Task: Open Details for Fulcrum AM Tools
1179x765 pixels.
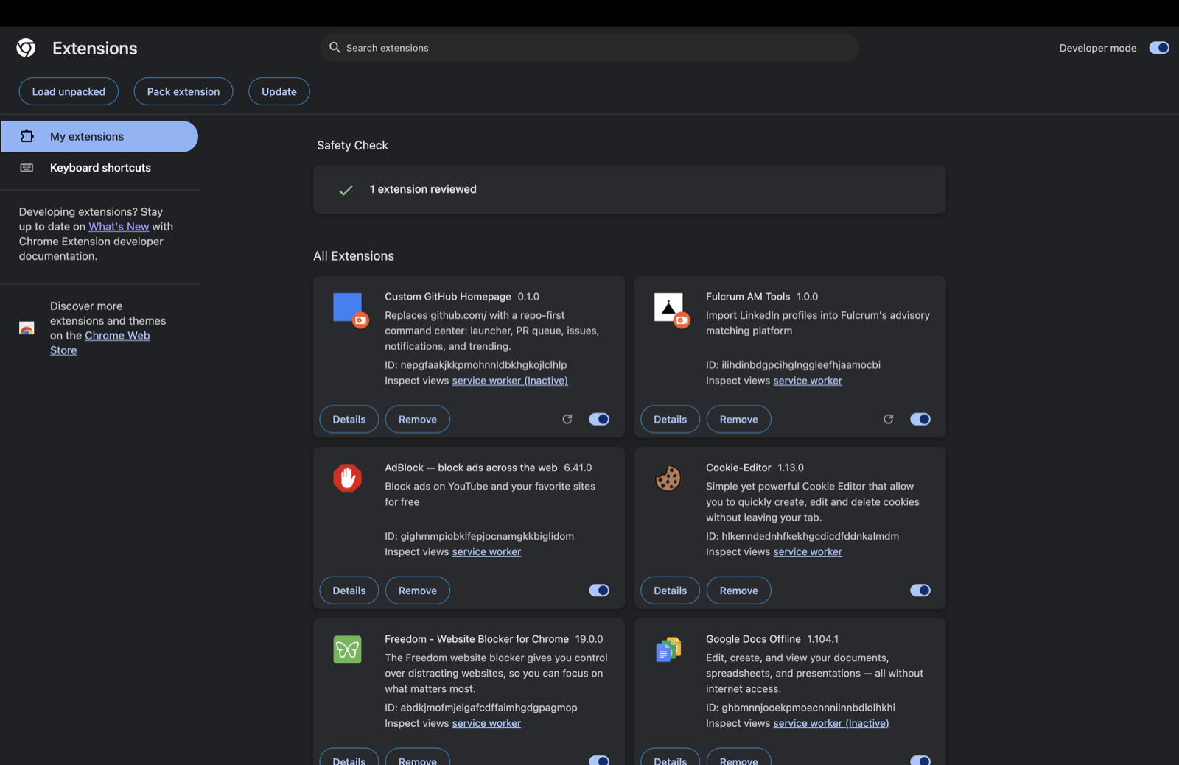Action: click(x=671, y=419)
